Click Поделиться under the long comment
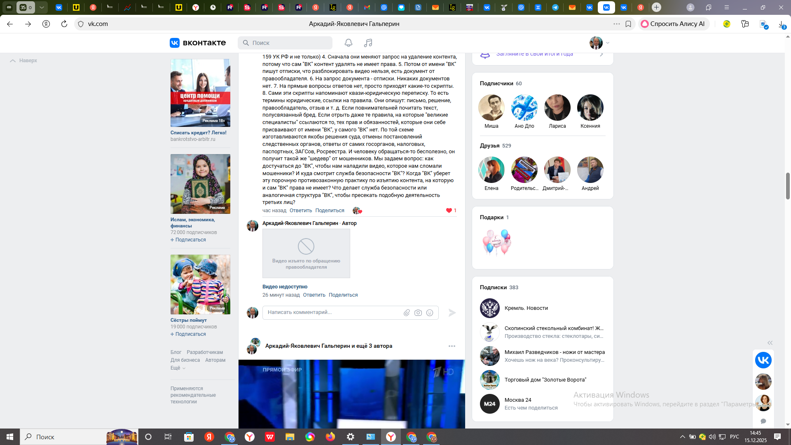Viewport: 791px width, 445px height. click(330, 211)
